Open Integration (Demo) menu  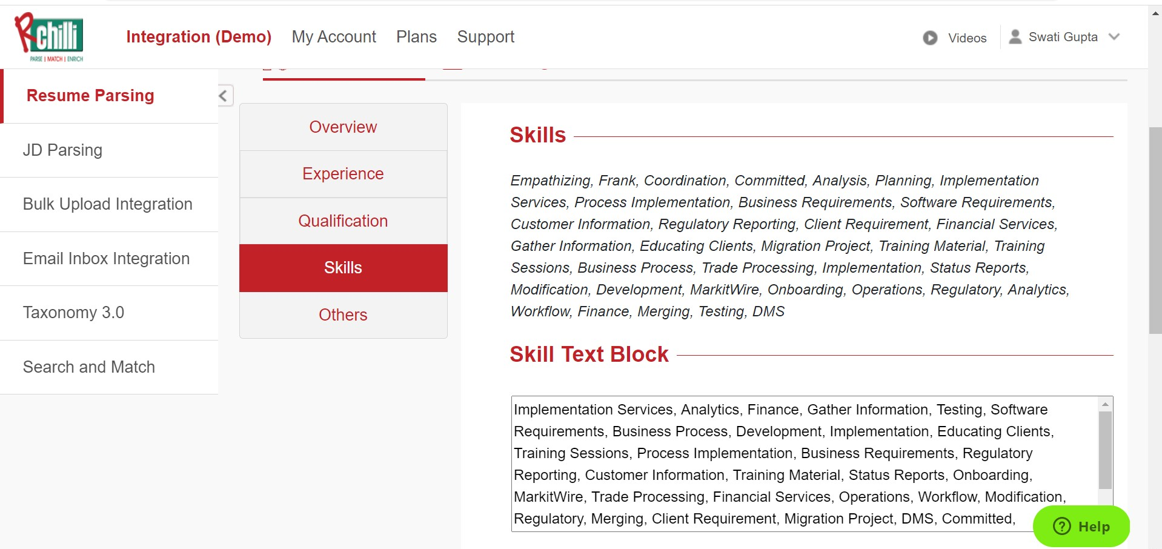pos(199,37)
